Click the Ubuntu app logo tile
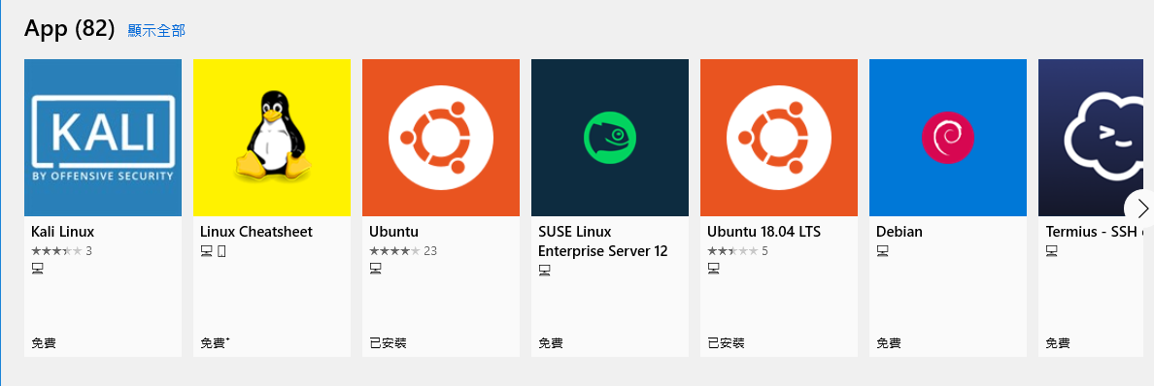Image resolution: width=1154 pixels, height=386 pixels. (x=441, y=138)
